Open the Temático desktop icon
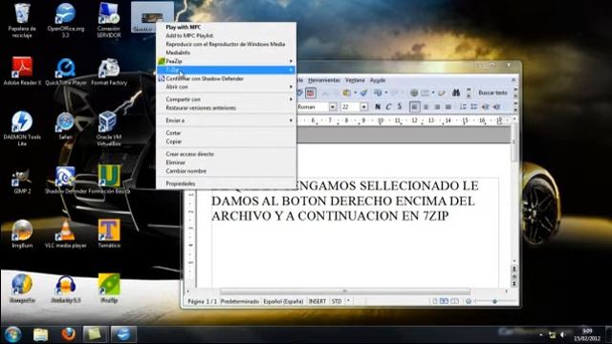 [x=109, y=233]
